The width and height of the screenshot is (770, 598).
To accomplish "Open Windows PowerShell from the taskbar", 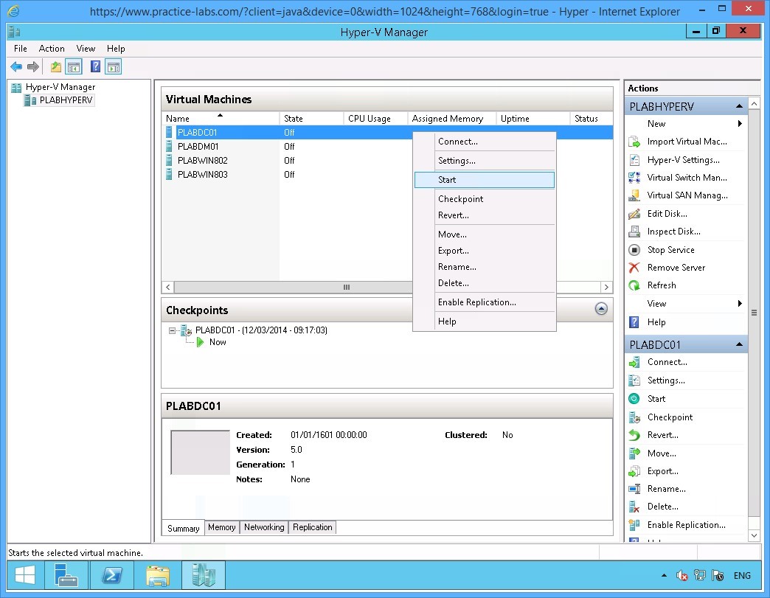I will click(112, 575).
